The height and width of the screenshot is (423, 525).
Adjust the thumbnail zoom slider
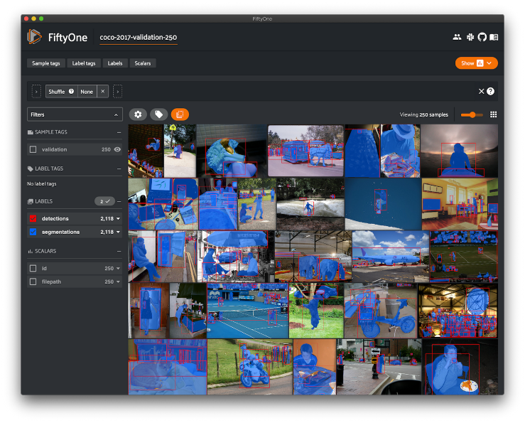(x=472, y=114)
